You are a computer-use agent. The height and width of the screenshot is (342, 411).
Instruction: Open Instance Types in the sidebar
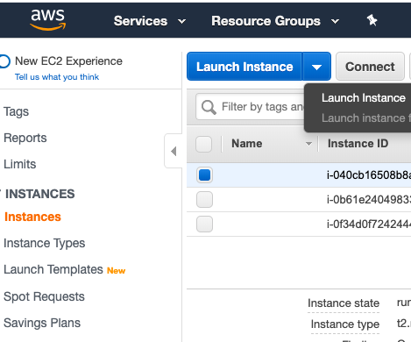tap(44, 243)
